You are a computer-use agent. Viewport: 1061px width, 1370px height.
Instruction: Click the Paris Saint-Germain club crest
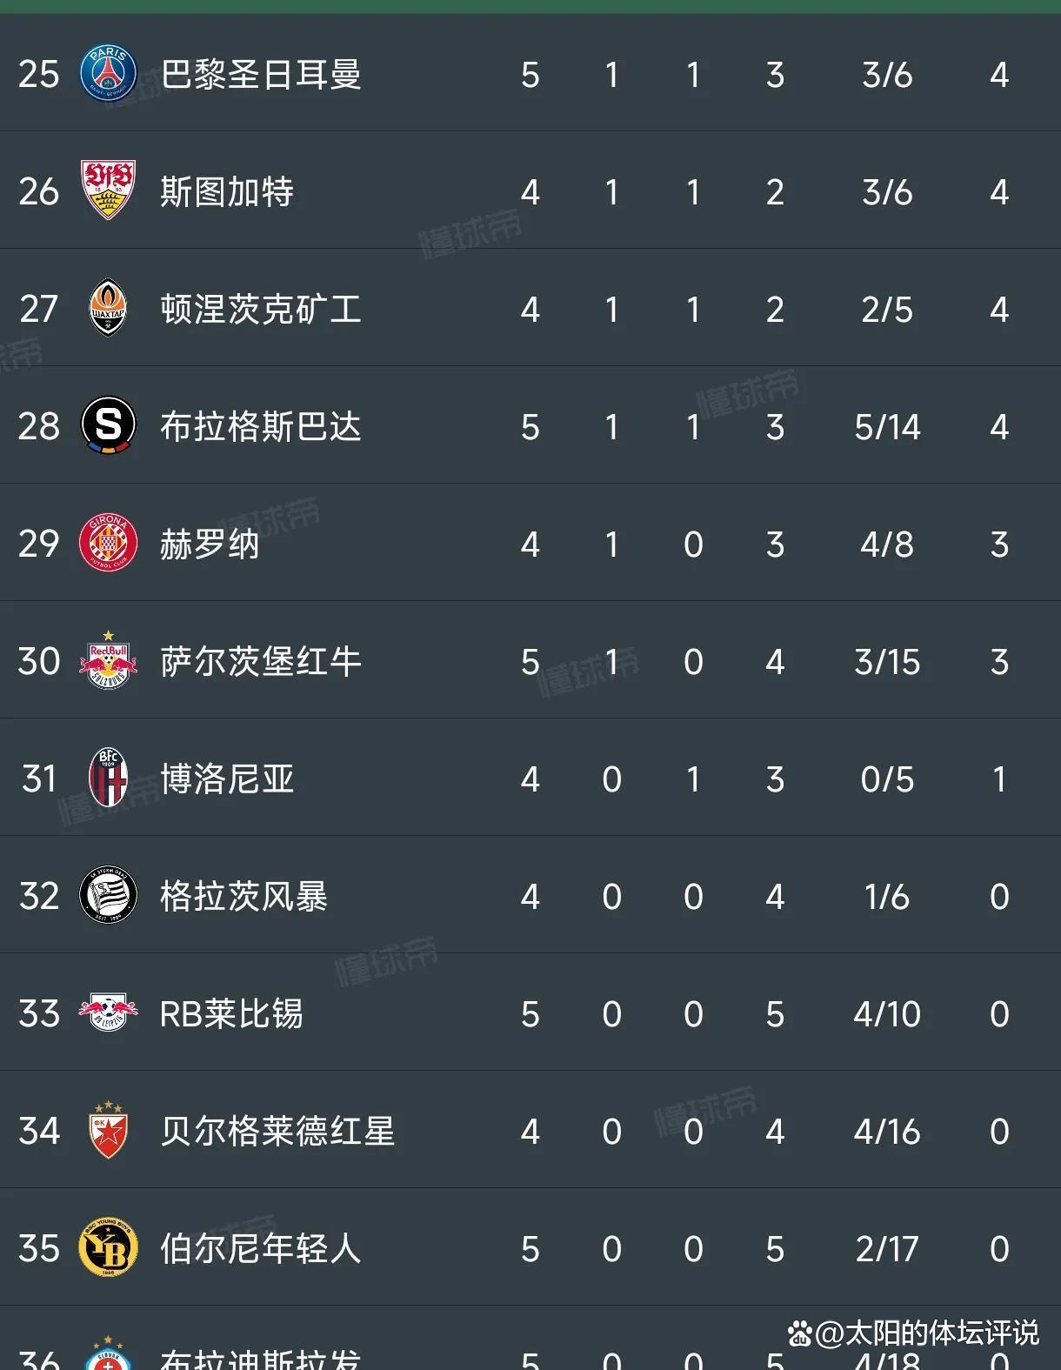click(x=109, y=75)
